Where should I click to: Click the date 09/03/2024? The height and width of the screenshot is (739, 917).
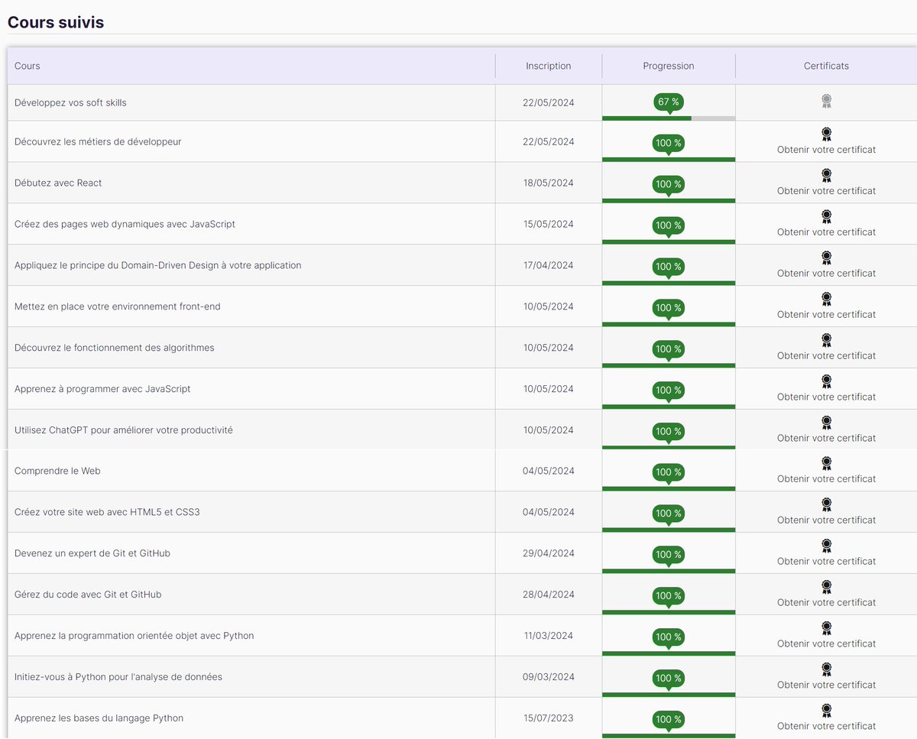point(548,677)
